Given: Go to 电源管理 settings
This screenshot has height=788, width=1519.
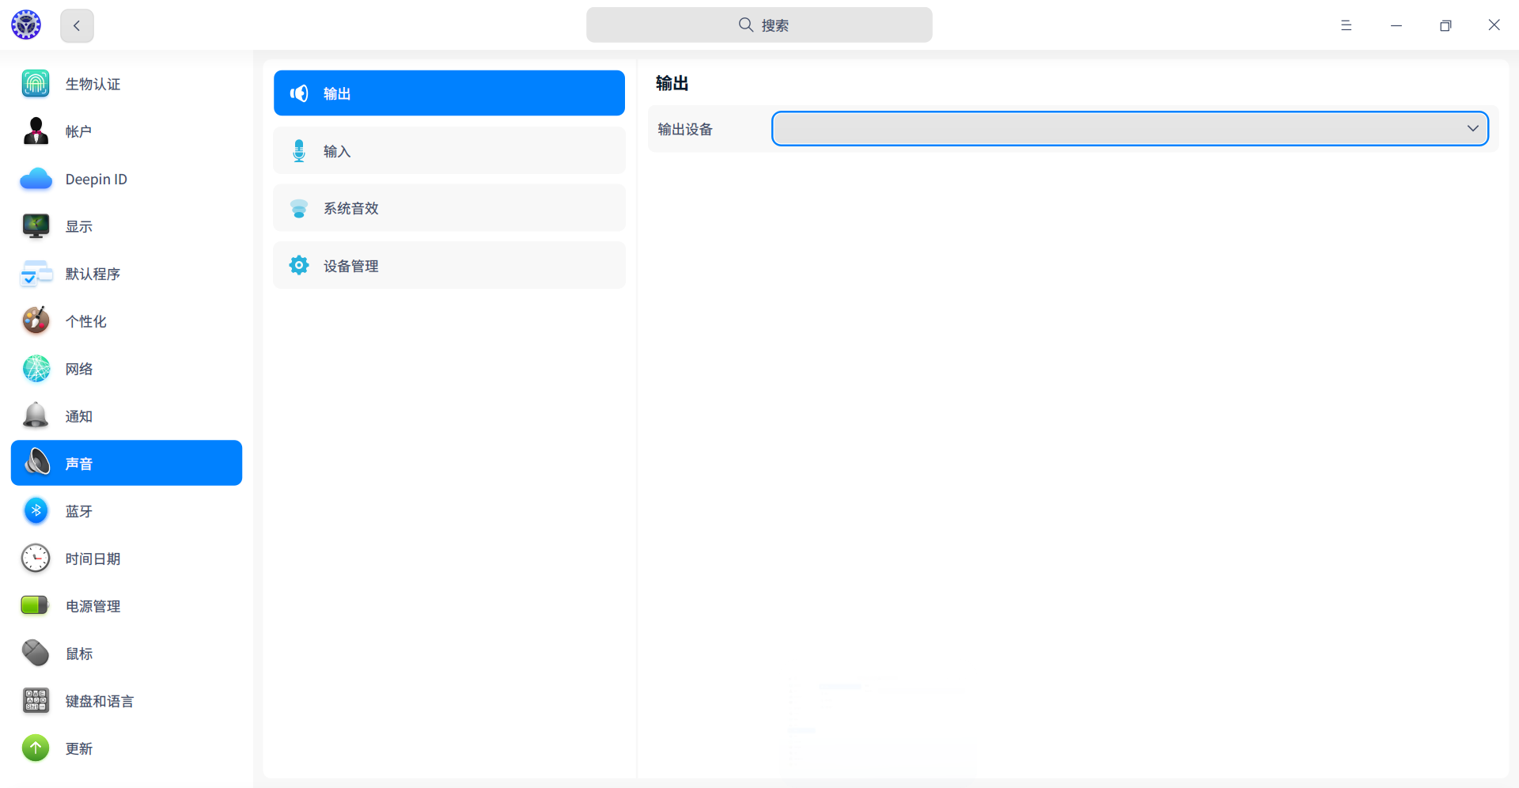Looking at the screenshot, I should point(127,605).
